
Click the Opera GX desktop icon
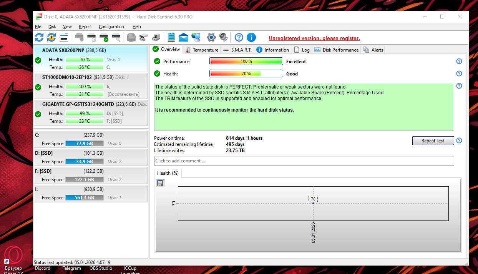coord(13,255)
